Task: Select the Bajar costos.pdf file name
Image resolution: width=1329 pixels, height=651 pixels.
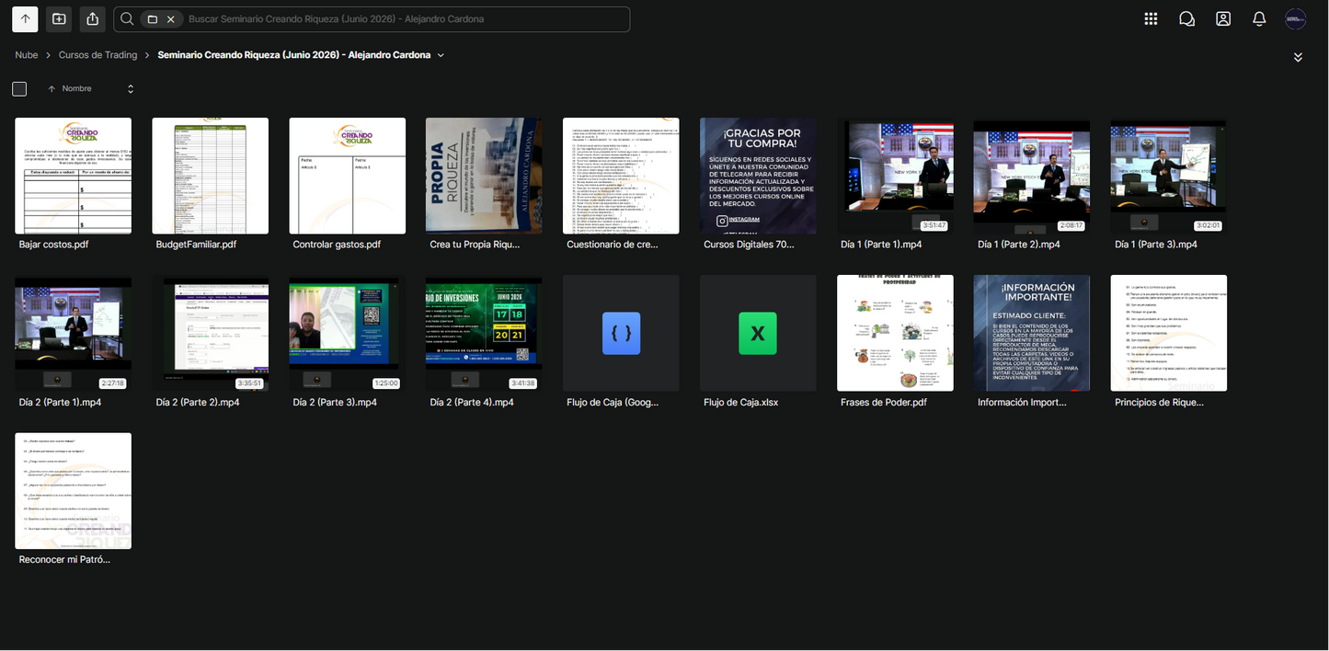Action: tap(53, 245)
